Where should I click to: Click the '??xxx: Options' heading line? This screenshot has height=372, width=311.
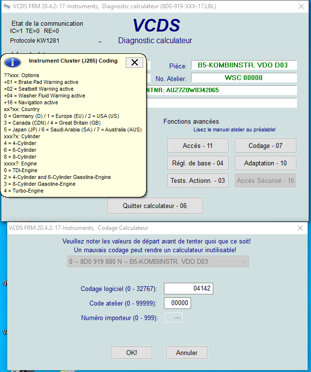pyautogui.click(x=21, y=76)
